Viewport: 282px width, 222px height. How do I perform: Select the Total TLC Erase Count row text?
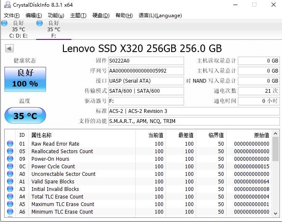(58, 196)
